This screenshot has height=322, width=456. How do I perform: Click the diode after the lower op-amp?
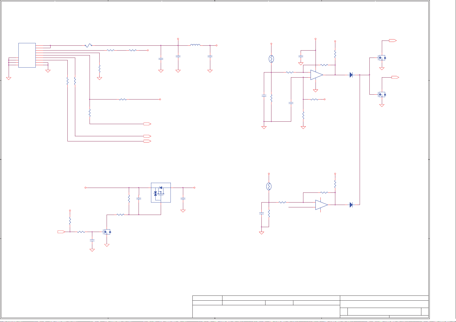pos(351,205)
